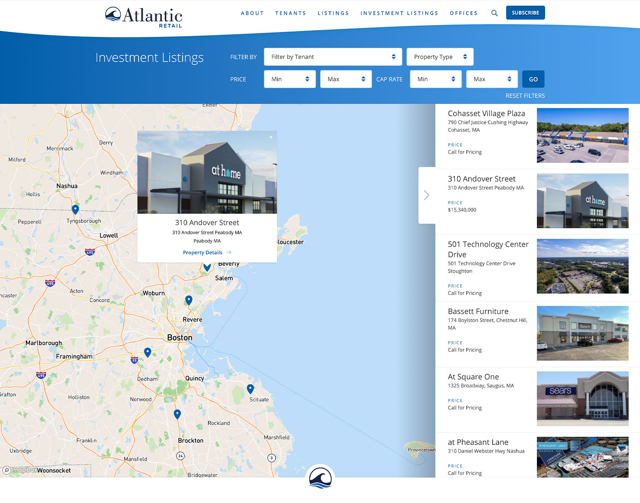This screenshot has width=640, height=503.
Task: Open the Bassett Furniture listing title
Action: click(x=478, y=311)
